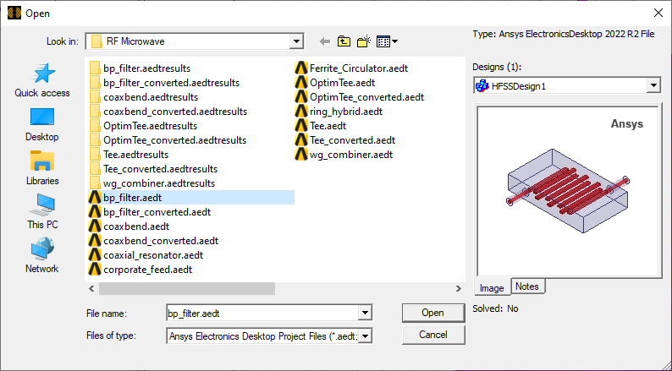Expand the File name history dropdown
Image resolution: width=672 pixels, height=371 pixels.
(x=365, y=313)
